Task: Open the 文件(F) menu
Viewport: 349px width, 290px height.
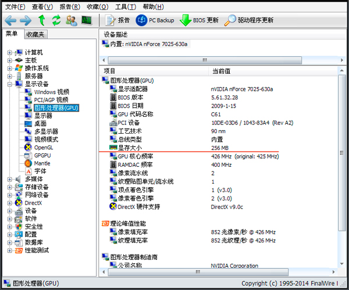Action: pos(15,7)
